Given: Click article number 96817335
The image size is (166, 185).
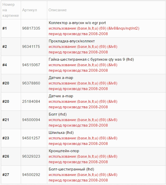Looking at the screenshot, I should coord(31,28).
